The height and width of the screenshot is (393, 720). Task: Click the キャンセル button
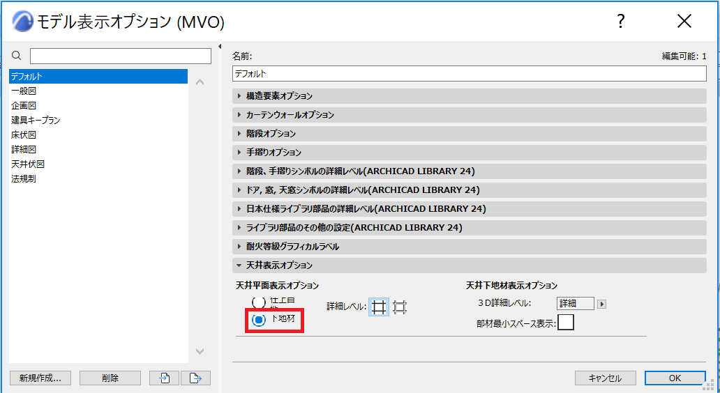[x=605, y=378]
